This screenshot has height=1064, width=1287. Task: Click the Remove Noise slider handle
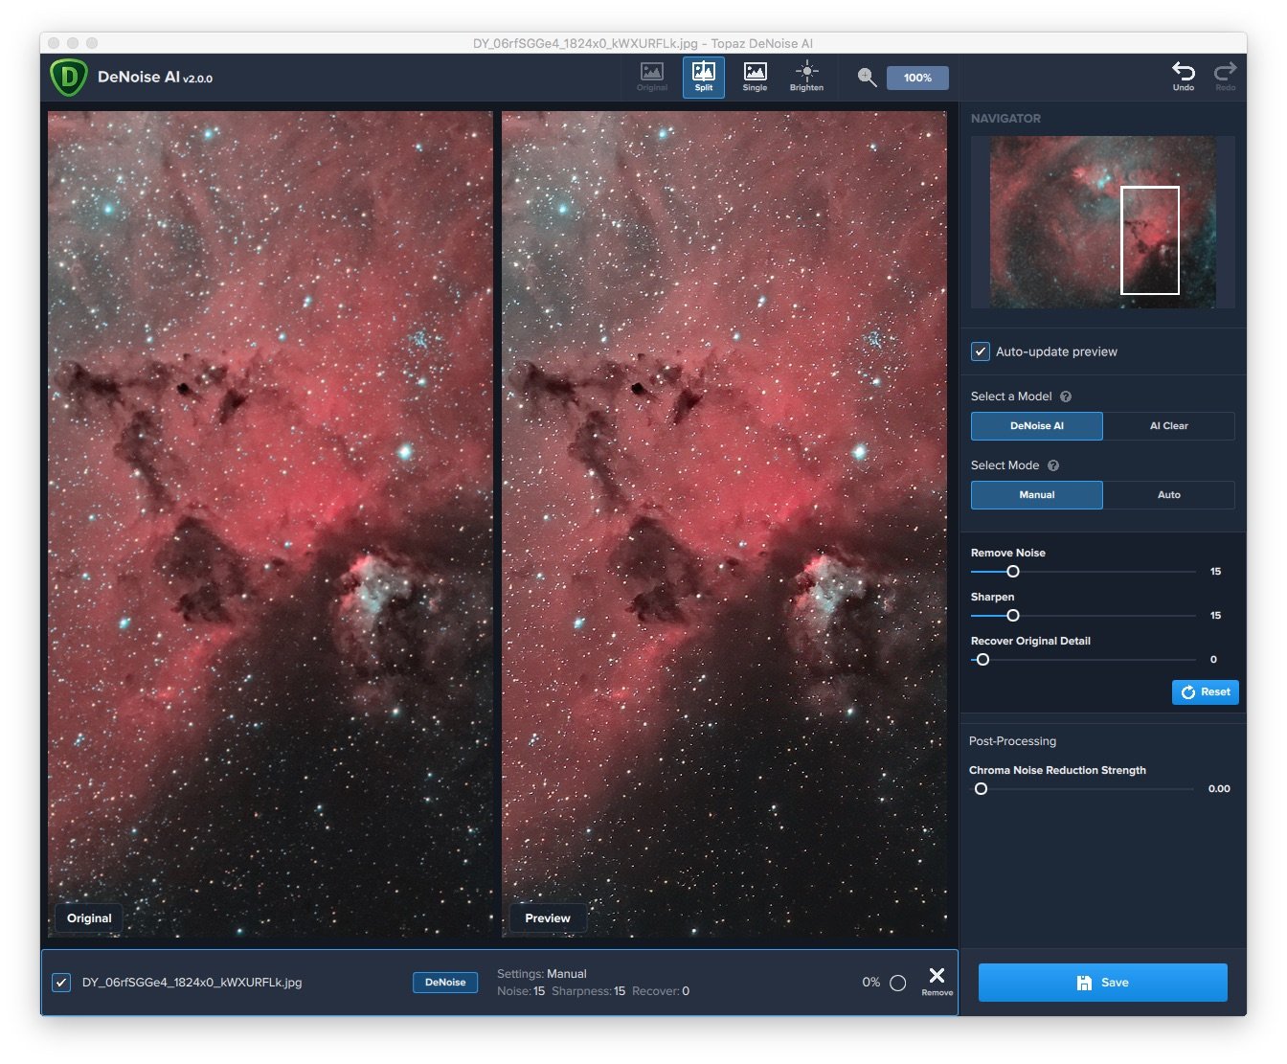pos(1013,572)
